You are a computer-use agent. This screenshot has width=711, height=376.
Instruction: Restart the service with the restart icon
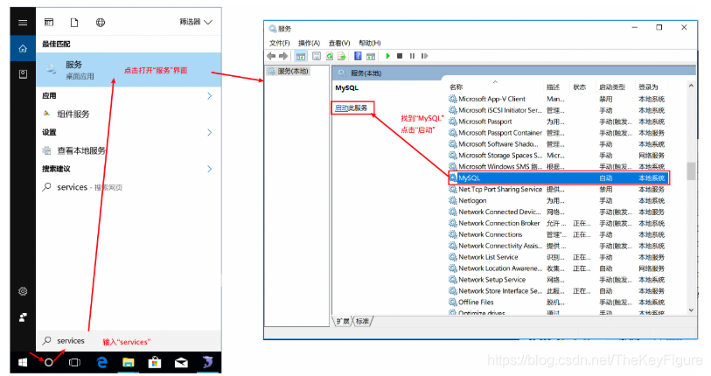pos(424,56)
